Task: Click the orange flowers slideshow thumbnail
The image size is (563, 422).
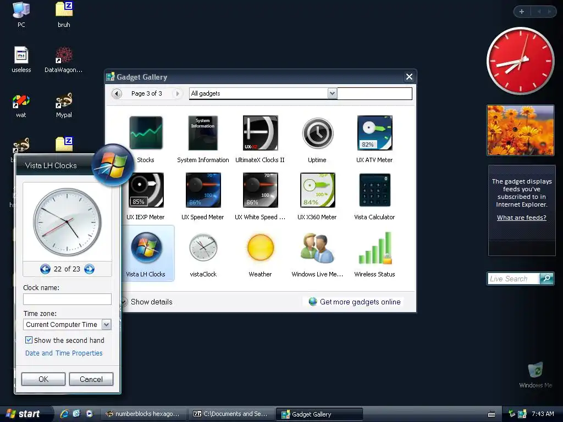Action: tap(520, 130)
